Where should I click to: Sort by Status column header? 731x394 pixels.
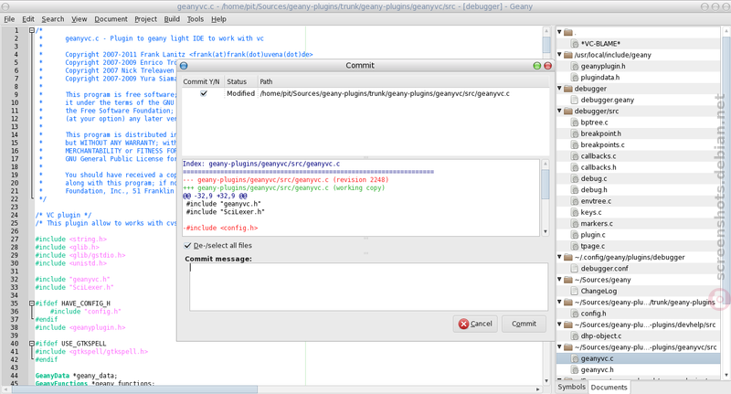pos(240,81)
